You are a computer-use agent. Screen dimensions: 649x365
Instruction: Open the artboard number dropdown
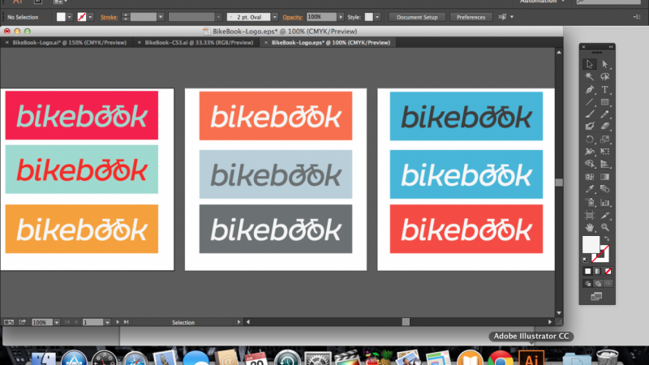(107, 322)
